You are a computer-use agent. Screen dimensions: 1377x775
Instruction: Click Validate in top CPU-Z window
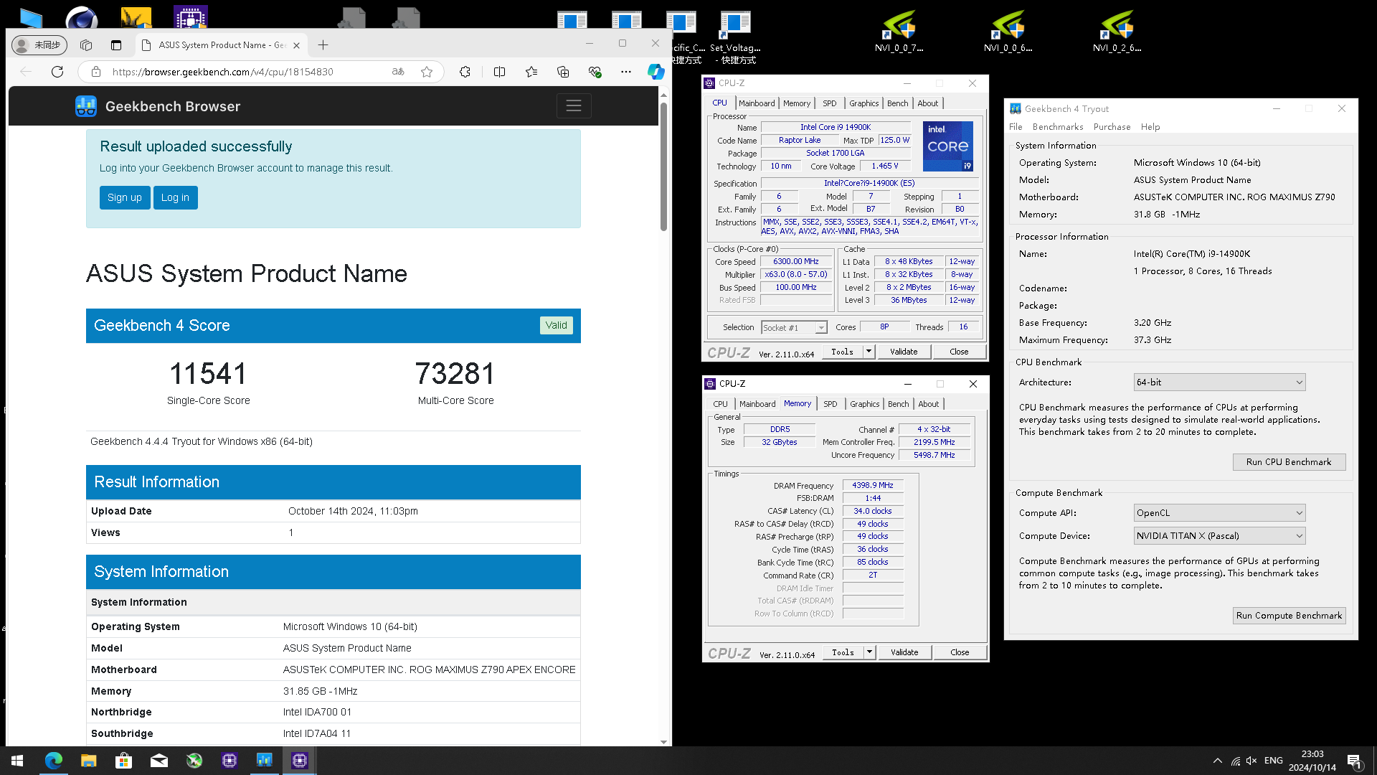pyautogui.click(x=904, y=352)
